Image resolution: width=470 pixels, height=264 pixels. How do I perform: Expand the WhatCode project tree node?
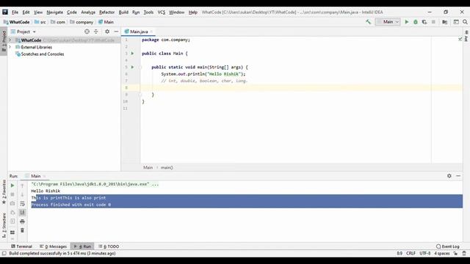[x=10, y=40]
